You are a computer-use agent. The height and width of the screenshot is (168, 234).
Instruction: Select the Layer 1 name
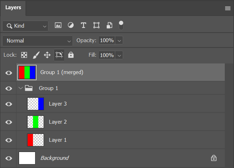pyautogui.click(x=58, y=140)
